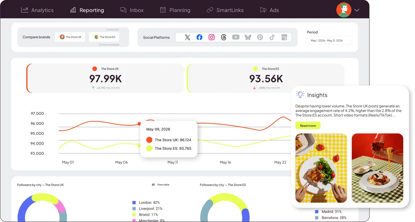Select The Store ES brand chip

104,37
